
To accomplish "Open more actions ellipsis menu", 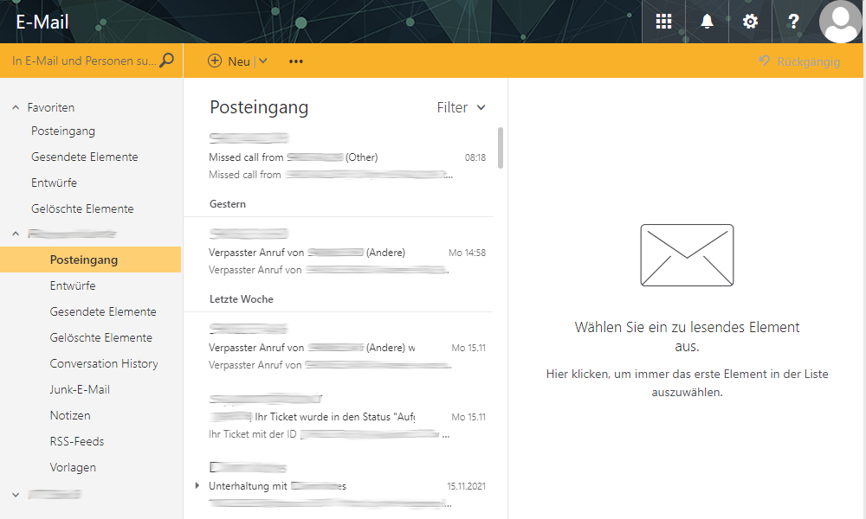I will point(296,61).
